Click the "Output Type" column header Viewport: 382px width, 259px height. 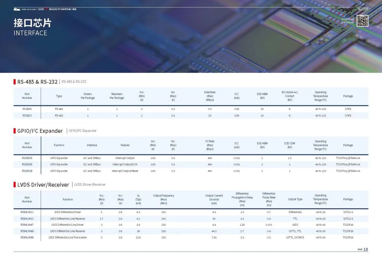295,199
